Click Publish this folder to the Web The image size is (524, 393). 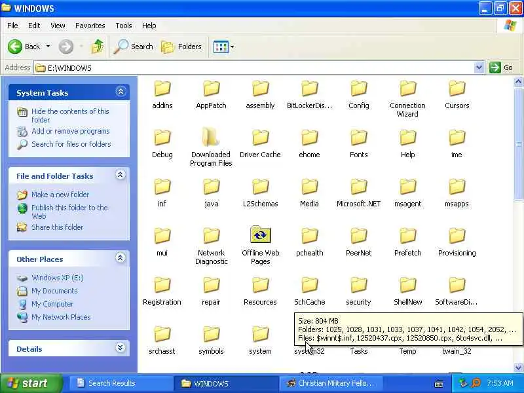[x=69, y=212]
